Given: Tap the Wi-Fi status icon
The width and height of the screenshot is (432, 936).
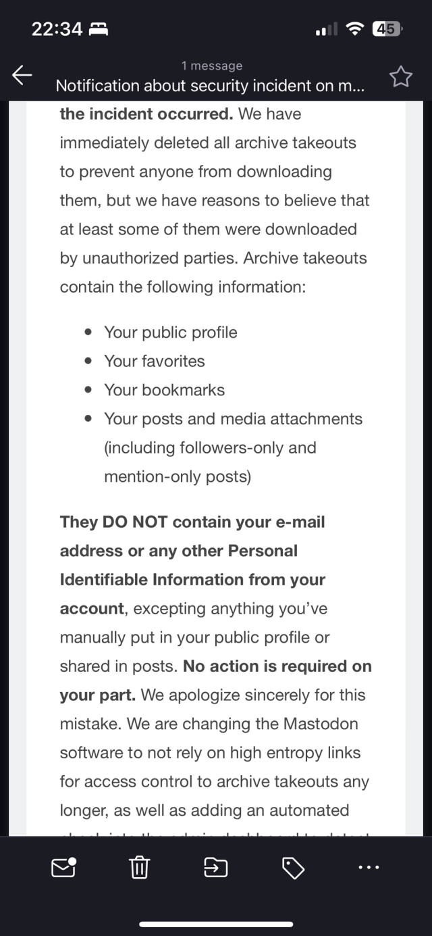Looking at the screenshot, I should coord(354,28).
